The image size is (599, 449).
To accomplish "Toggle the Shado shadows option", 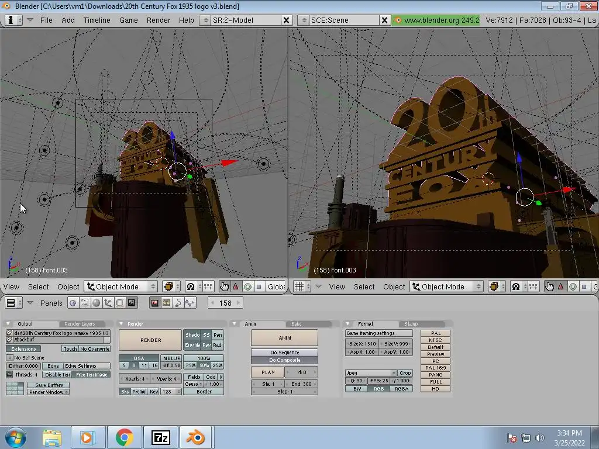I will 192,335.
